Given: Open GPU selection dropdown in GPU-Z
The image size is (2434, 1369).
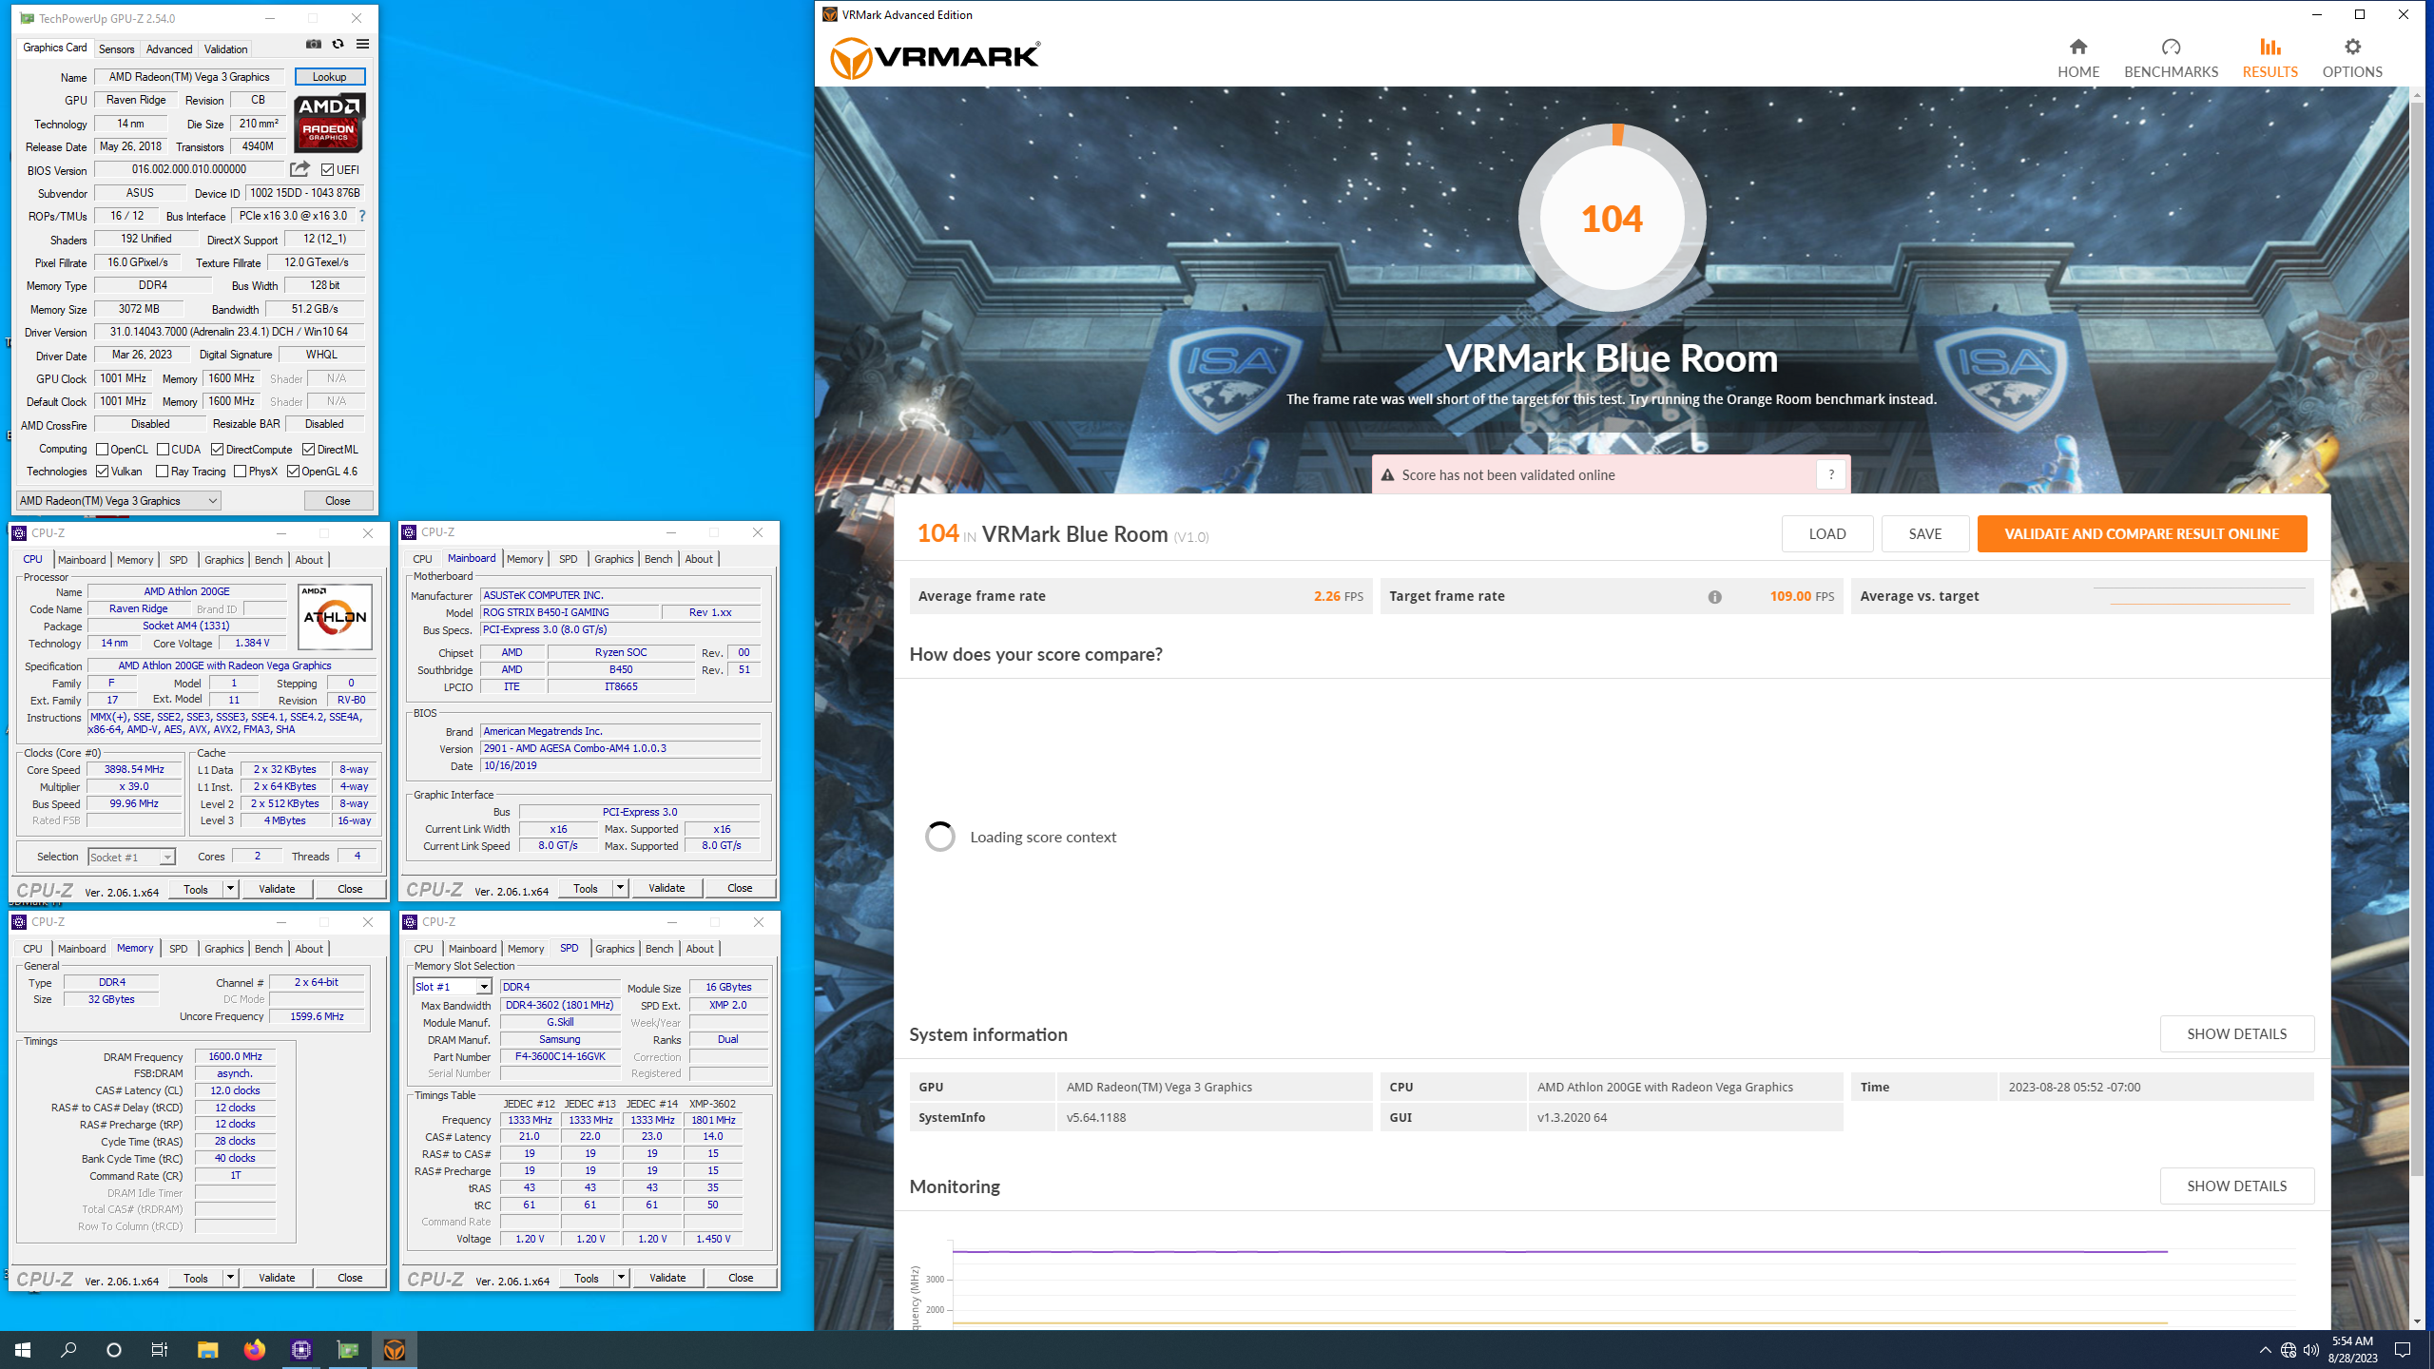Looking at the screenshot, I should 119,501.
